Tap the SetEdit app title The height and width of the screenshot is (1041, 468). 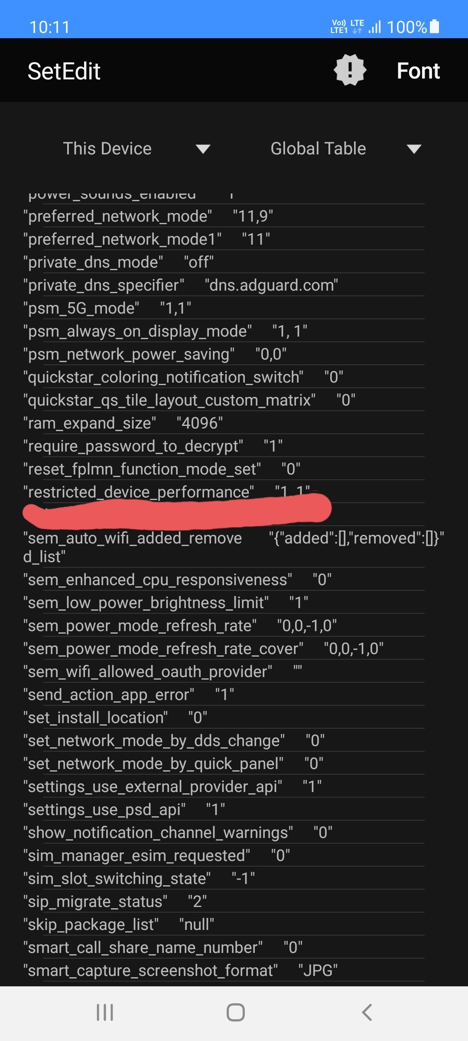tap(64, 71)
